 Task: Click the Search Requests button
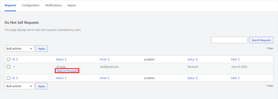[261, 40]
